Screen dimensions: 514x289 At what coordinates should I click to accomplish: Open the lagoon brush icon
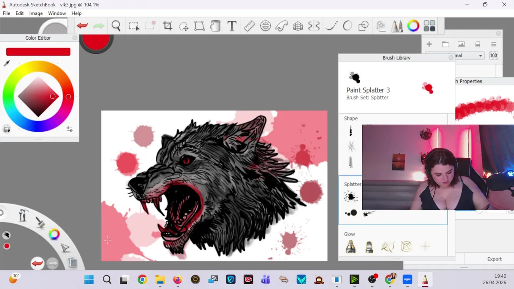[x=41, y=222]
